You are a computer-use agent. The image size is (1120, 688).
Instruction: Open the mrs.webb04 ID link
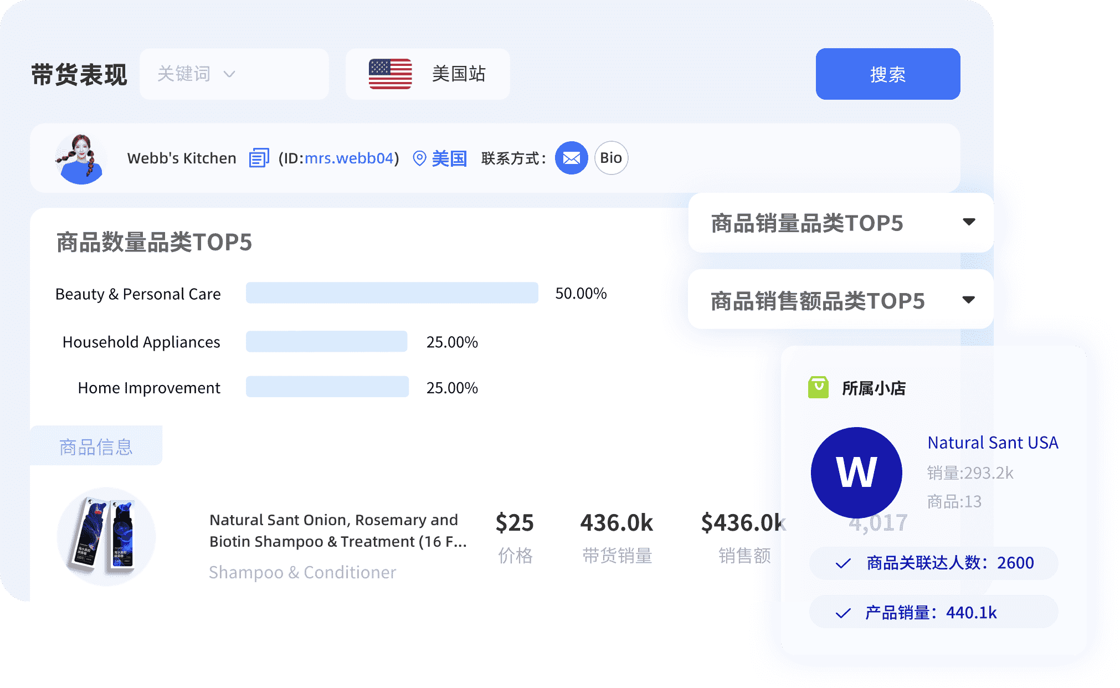pyautogui.click(x=348, y=158)
